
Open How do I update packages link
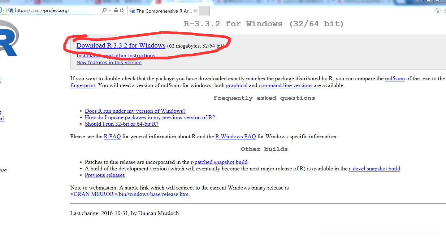click(x=150, y=117)
